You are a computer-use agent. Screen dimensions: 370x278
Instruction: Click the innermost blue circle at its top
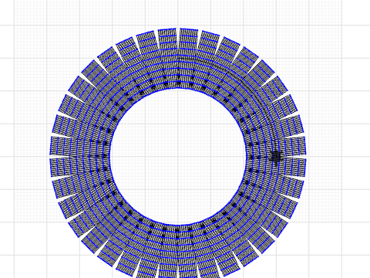pos(178,89)
